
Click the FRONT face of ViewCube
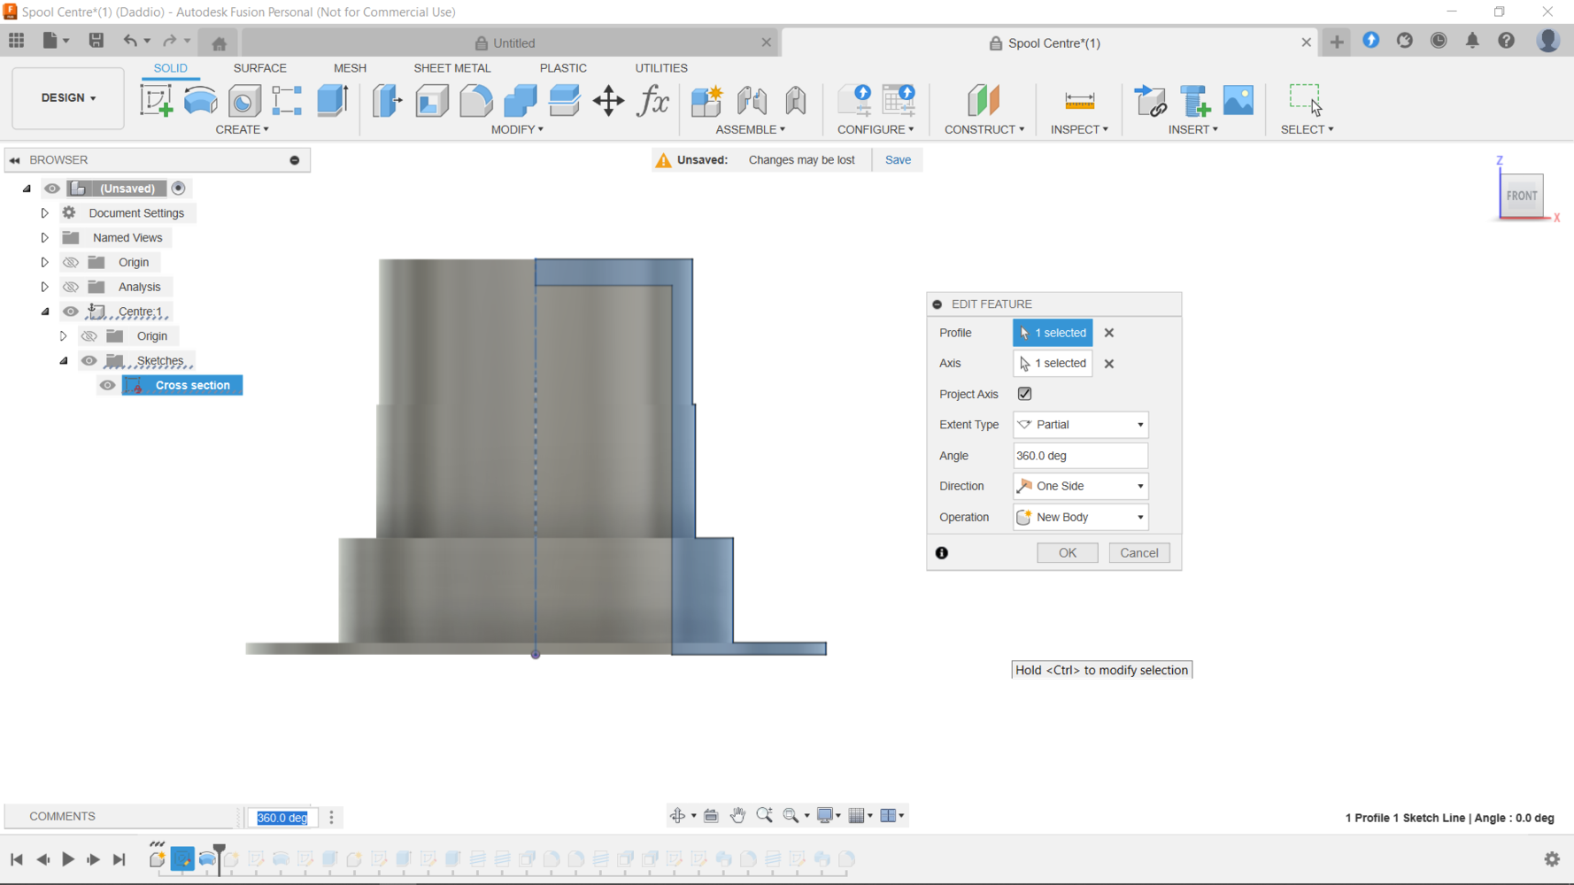tap(1522, 196)
